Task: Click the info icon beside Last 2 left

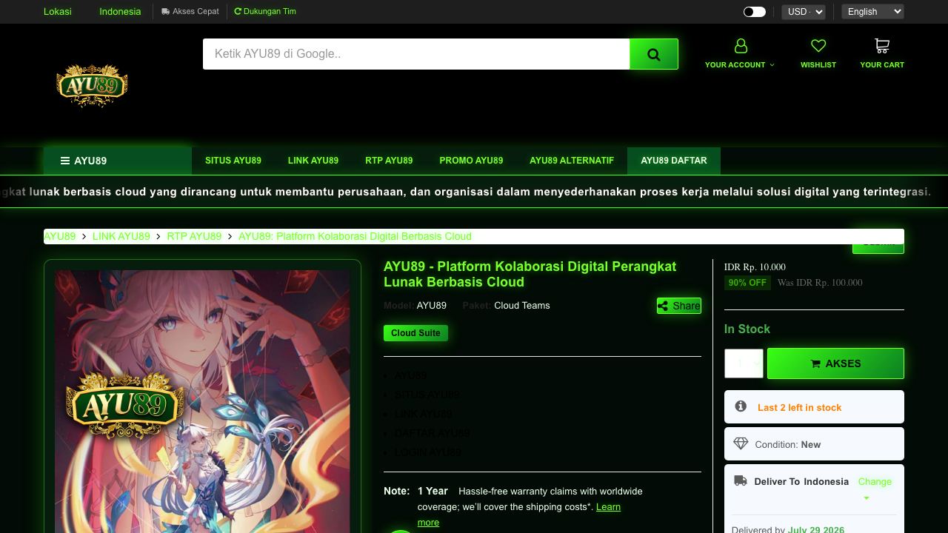Action: (x=741, y=406)
